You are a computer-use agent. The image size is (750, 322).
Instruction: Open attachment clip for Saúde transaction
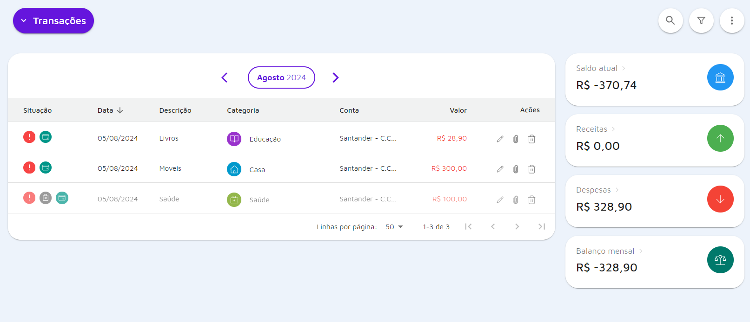[516, 200]
